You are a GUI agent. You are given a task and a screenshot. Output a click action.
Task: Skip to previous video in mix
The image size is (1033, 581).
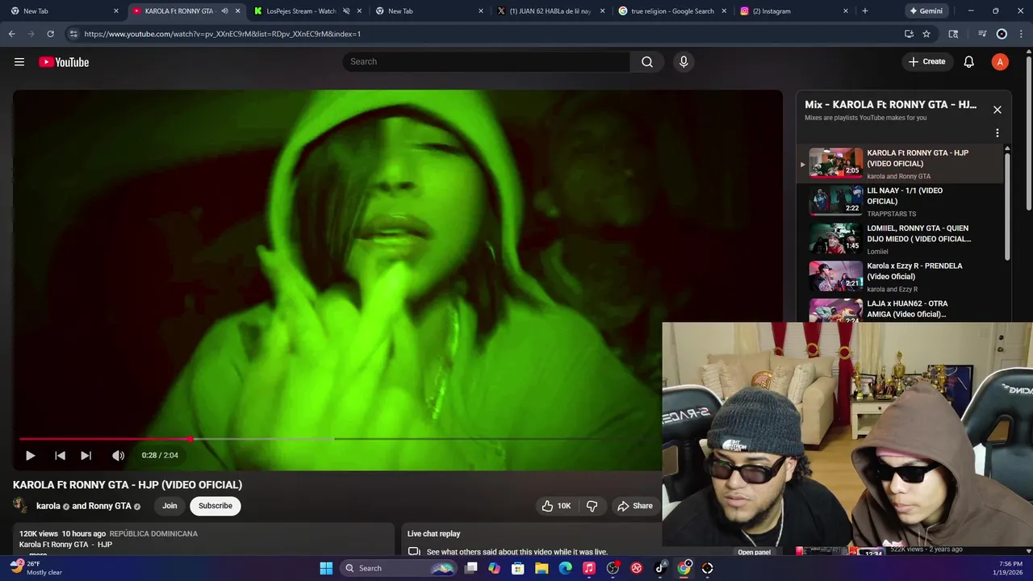[x=60, y=456]
